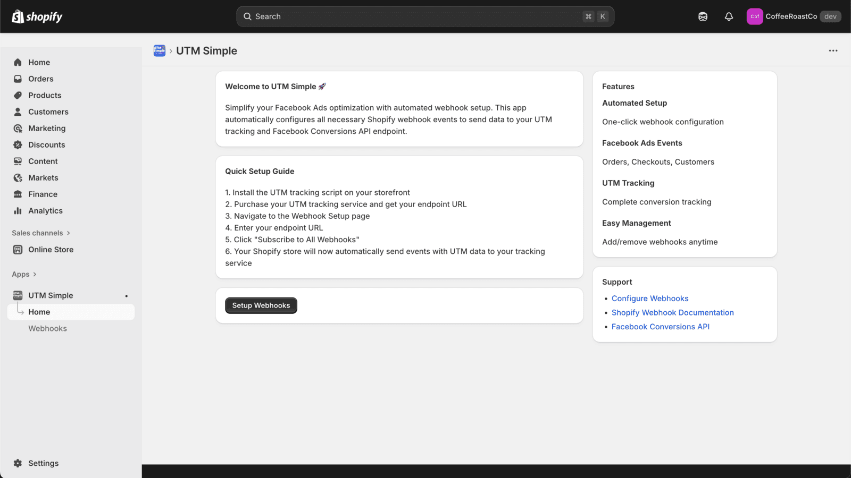The height and width of the screenshot is (478, 851).
Task: Open the Facebook Conversions API link
Action: pos(661,327)
